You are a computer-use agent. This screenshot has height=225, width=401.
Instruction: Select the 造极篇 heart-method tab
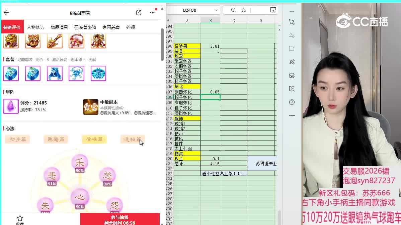tap(133, 139)
